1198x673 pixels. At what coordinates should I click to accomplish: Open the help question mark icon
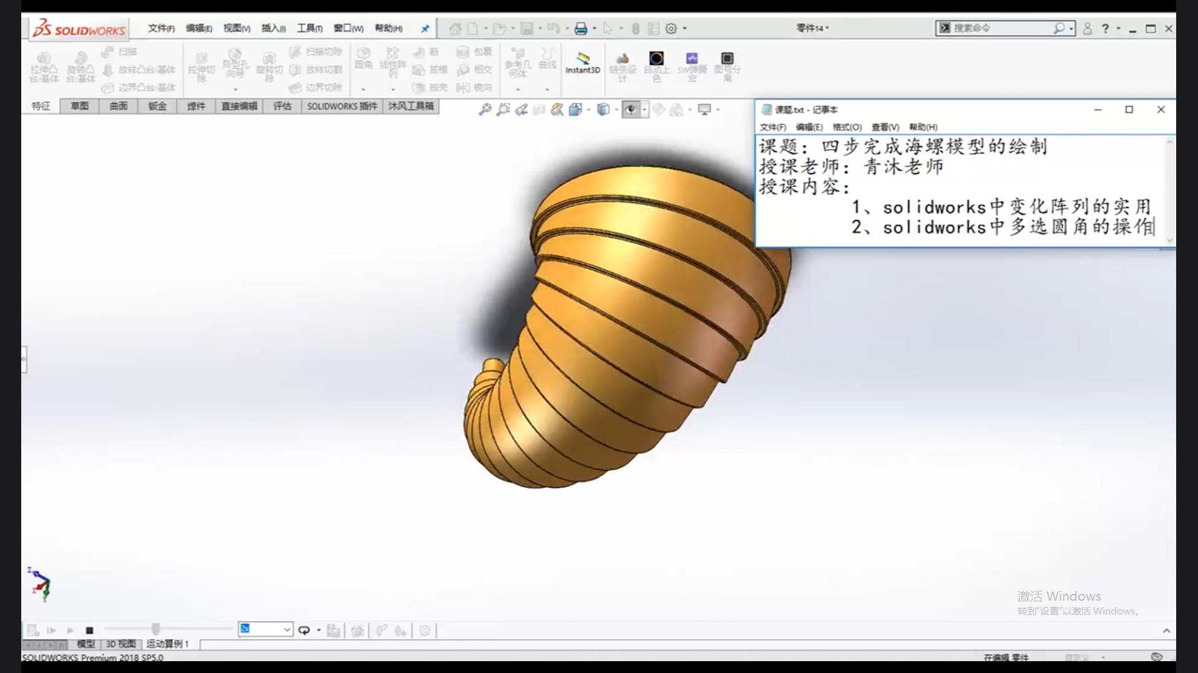(1105, 29)
